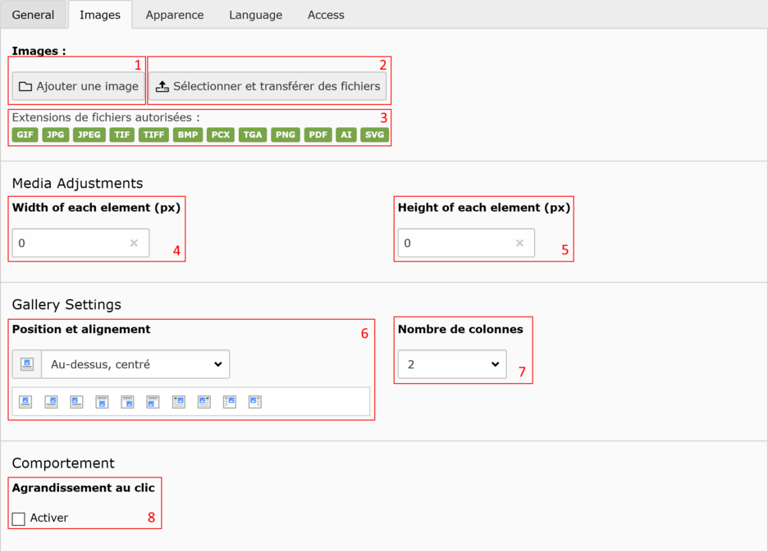This screenshot has width=768, height=552.
Task: Open the Position et alignement dropdown
Action: point(135,364)
